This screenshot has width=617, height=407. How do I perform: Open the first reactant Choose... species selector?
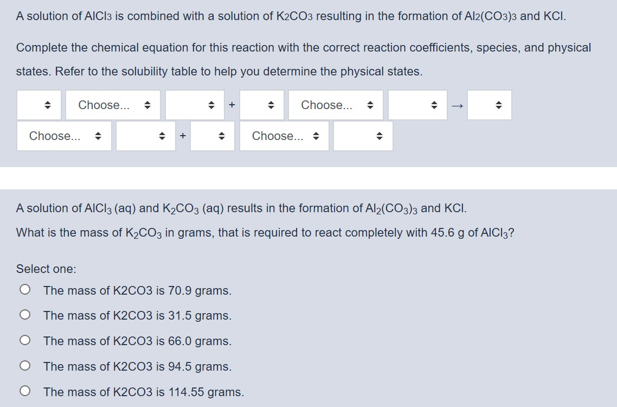tap(112, 105)
